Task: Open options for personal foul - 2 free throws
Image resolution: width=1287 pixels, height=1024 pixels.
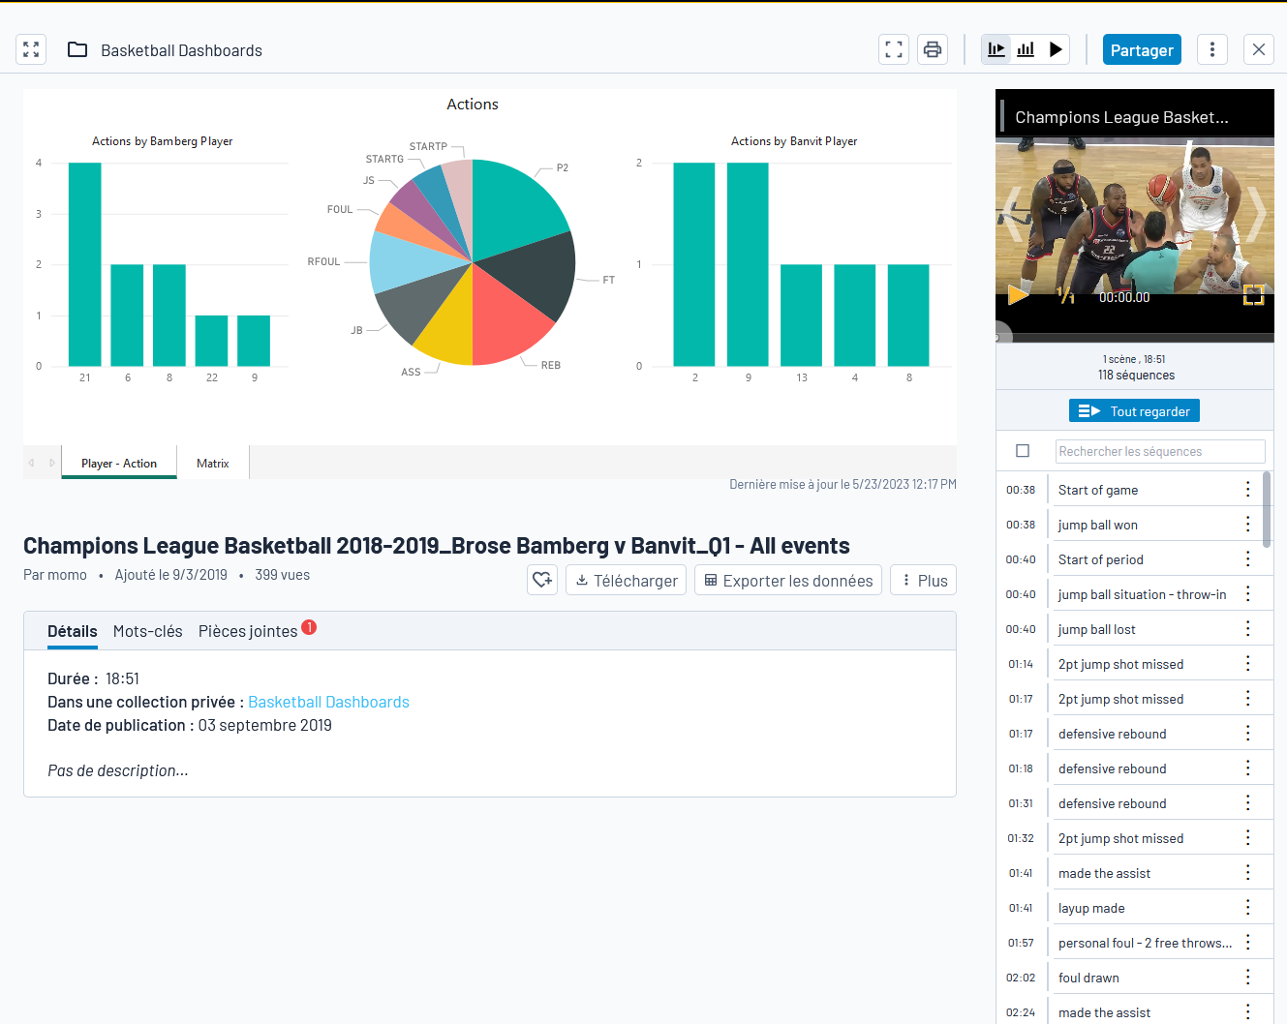Action: (x=1248, y=943)
